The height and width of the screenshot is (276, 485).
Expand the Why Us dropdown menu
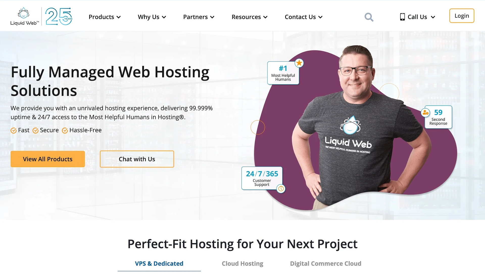(x=152, y=17)
